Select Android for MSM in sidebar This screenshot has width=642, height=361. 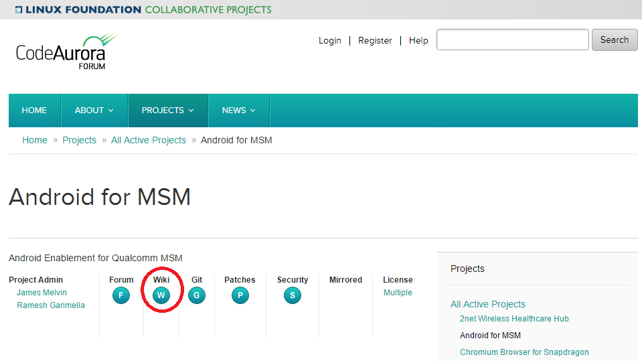pyautogui.click(x=490, y=336)
